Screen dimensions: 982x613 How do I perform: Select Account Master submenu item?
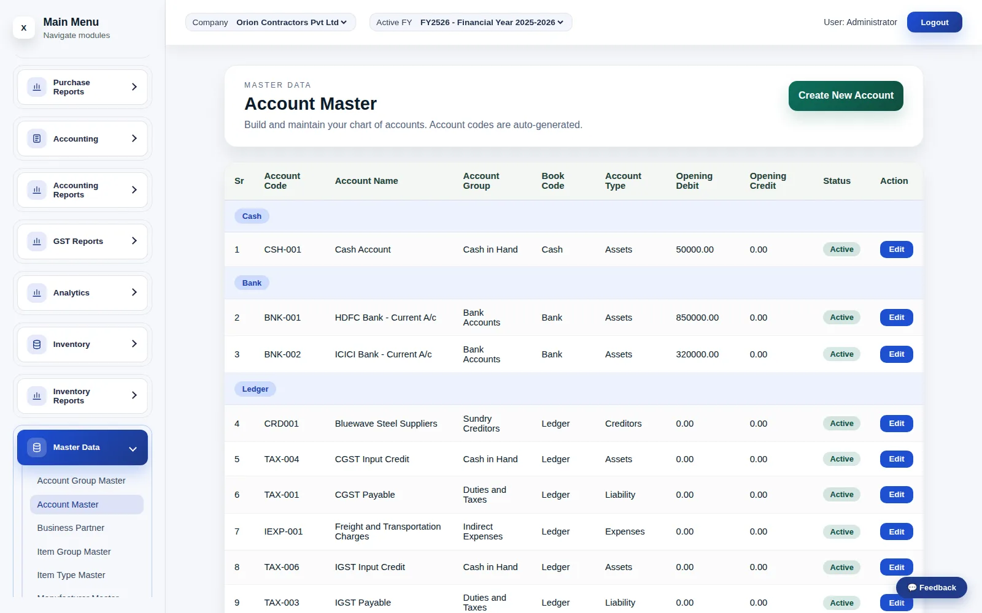pyautogui.click(x=87, y=504)
